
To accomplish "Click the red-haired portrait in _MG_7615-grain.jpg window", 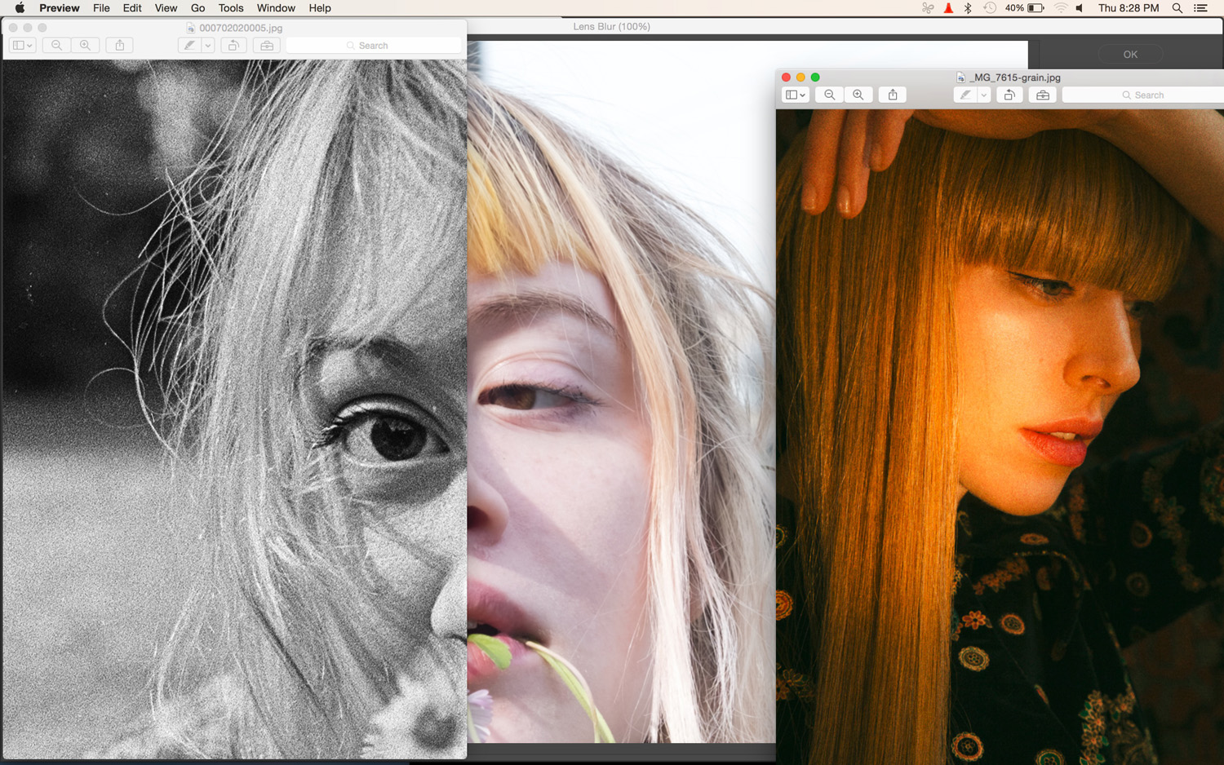I will click(1000, 437).
